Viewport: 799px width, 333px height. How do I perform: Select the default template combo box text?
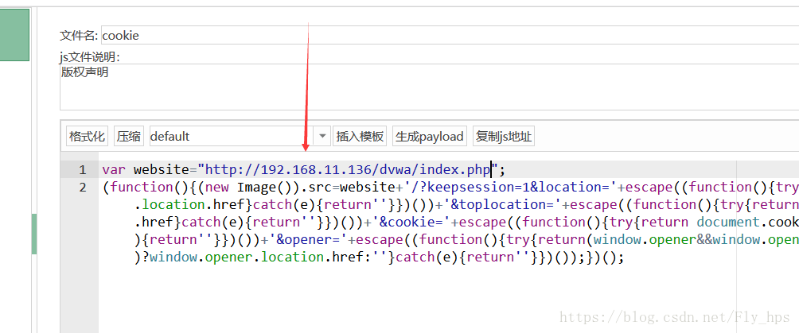(x=232, y=137)
